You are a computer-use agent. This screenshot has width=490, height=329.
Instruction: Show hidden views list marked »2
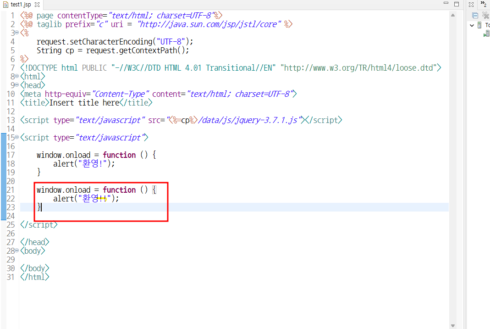pyautogui.click(x=484, y=4)
